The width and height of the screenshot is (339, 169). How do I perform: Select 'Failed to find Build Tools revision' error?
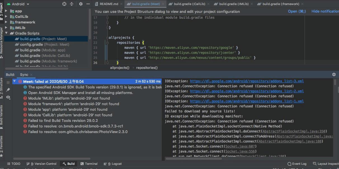point(61,120)
